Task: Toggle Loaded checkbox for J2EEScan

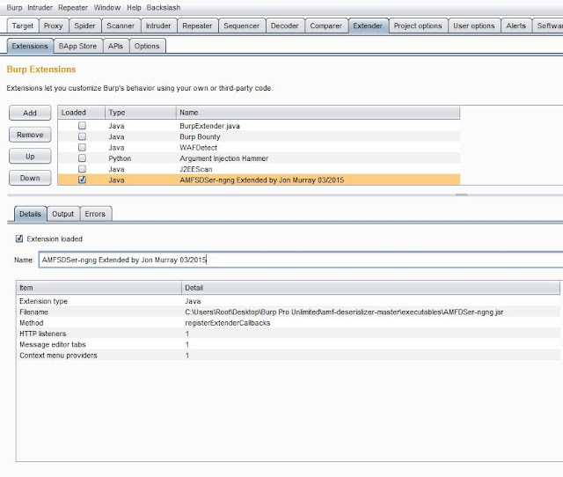Action: [82, 169]
